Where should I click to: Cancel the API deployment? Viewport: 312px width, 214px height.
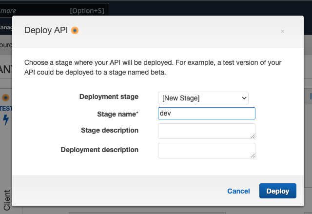click(238, 191)
